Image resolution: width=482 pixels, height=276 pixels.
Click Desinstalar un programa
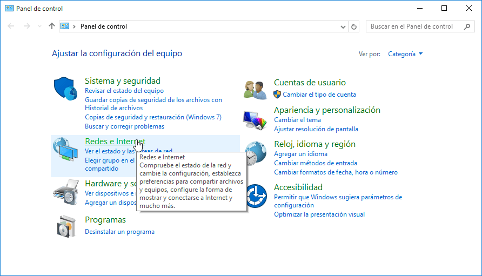(x=119, y=232)
